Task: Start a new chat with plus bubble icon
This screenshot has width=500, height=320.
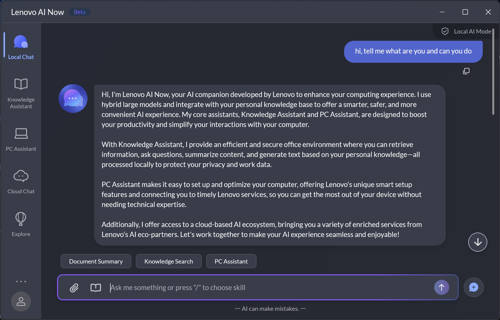Action: tap(473, 287)
